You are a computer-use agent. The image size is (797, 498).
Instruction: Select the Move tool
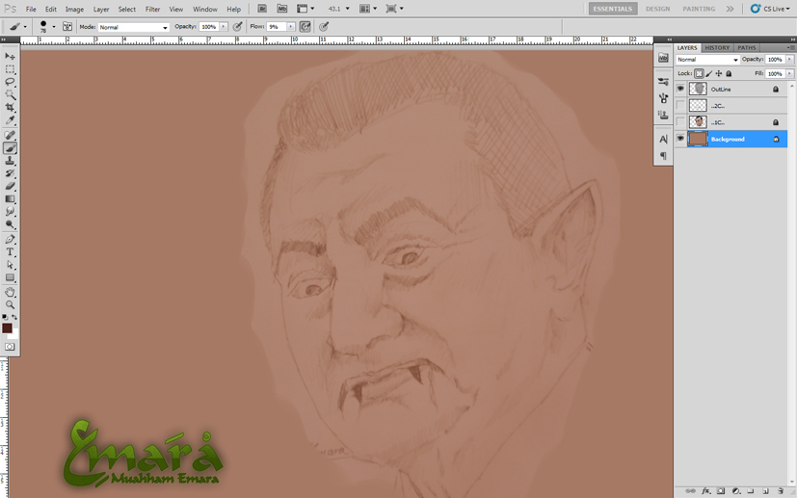(10, 56)
